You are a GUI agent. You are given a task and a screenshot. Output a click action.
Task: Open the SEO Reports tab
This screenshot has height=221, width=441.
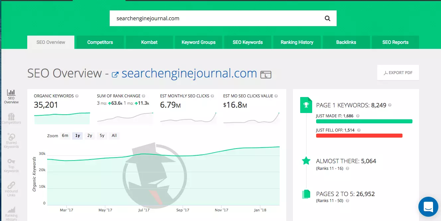(396, 42)
